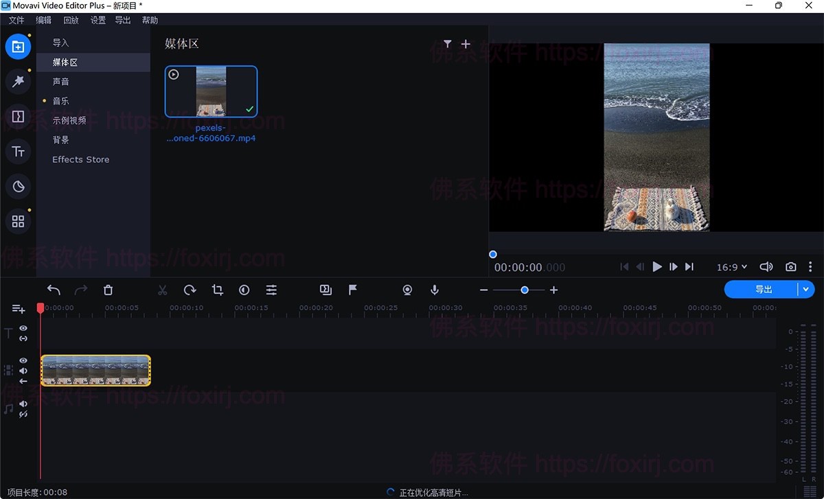The height and width of the screenshot is (499, 824).
Task: Add a marker using the flag icon
Action: click(352, 290)
